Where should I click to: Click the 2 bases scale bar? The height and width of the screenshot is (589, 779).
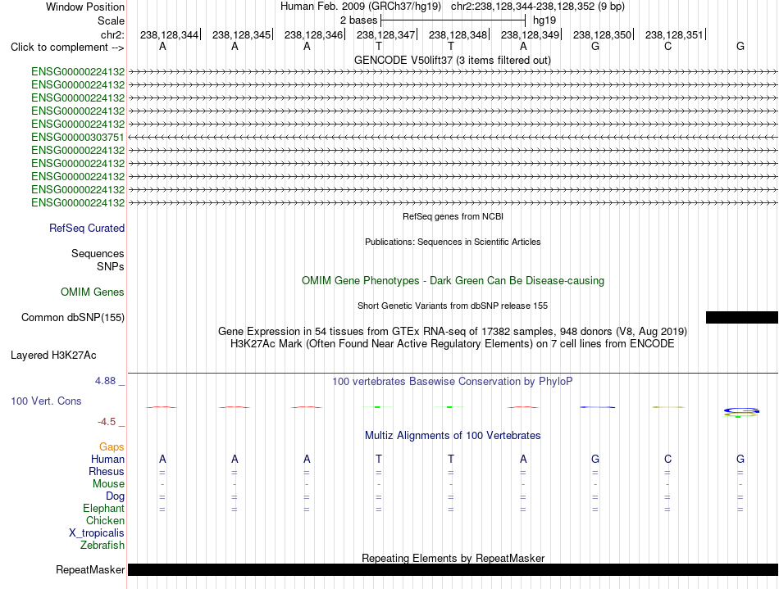point(453,20)
